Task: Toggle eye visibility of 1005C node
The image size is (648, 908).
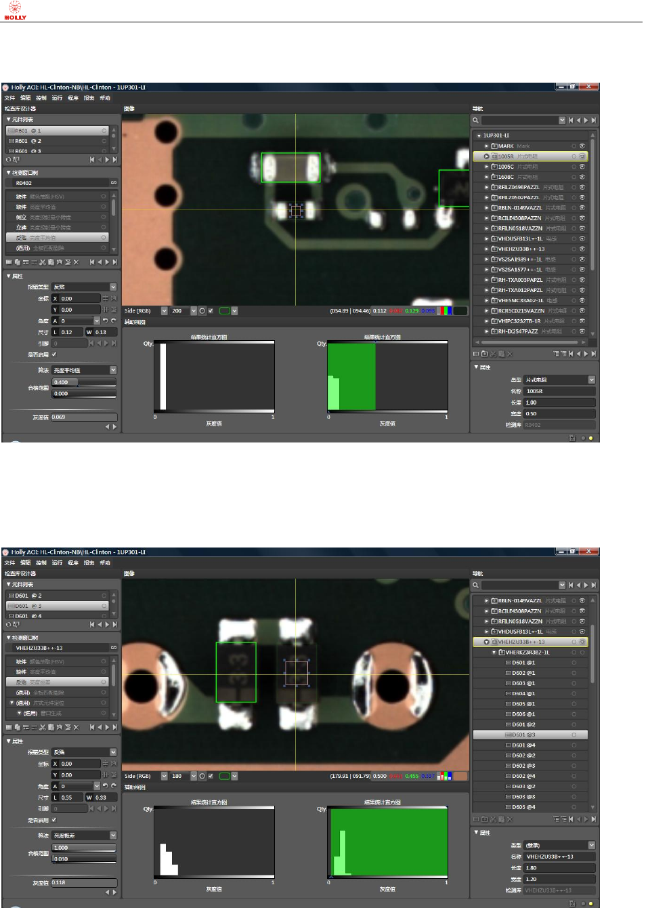Action: [x=582, y=167]
